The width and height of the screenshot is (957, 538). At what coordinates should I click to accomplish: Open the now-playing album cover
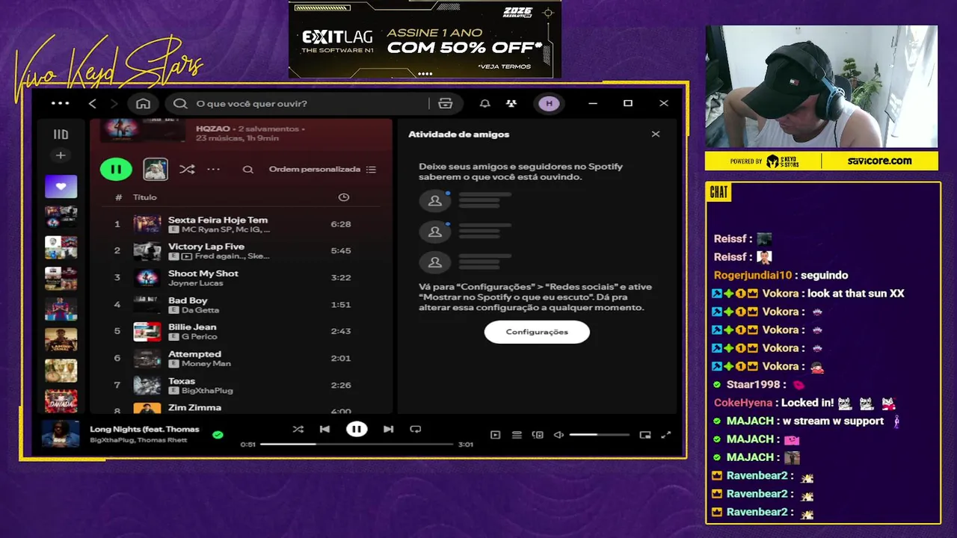click(x=61, y=433)
